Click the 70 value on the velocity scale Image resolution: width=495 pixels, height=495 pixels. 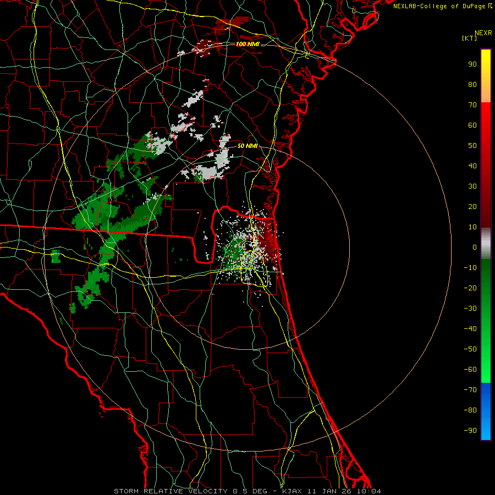472,105
